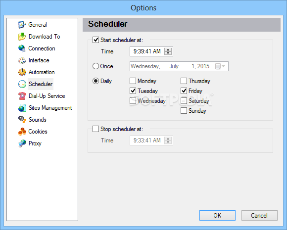Click the Scheduler clock icon
Image resolution: width=287 pixels, height=230 pixels.
tap(22, 84)
